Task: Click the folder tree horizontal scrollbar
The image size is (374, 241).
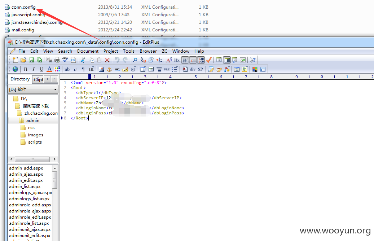Action: click(33, 159)
